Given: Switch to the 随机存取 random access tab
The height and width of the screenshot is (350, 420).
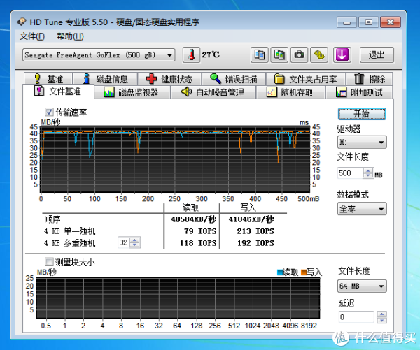Looking at the screenshot, I should (291, 92).
